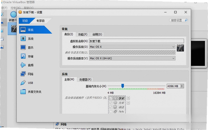Viewport: 208px width, 130px height.
Task: Open the 帮助(H) menu in manager window
Action: click(29, 8)
